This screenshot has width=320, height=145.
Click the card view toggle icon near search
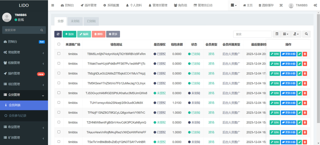(277, 34)
